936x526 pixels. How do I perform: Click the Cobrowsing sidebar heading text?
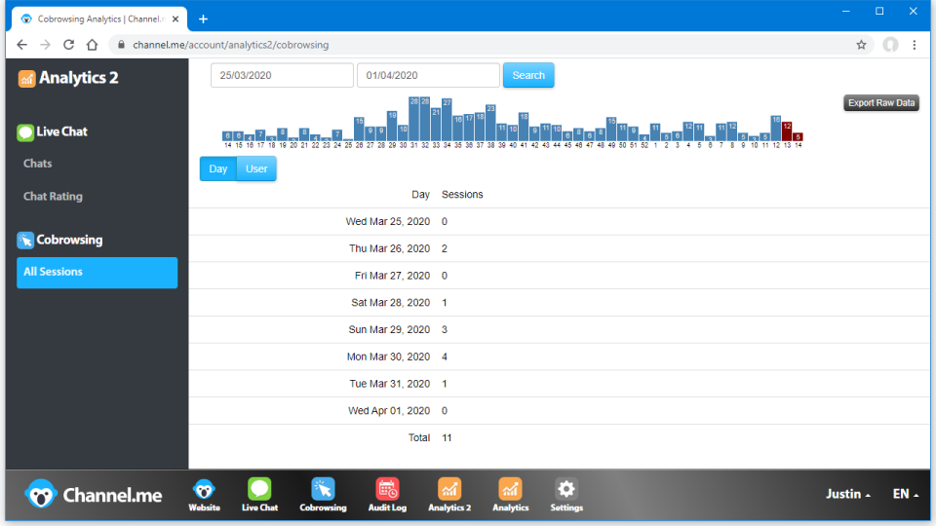[x=69, y=240]
